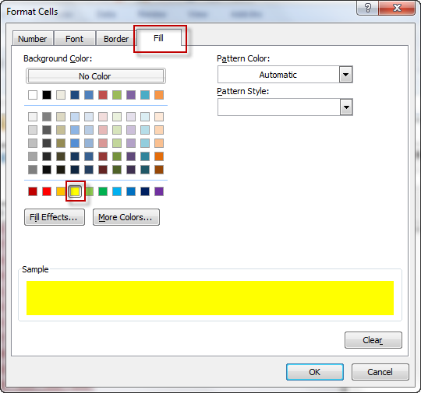This screenshot has height=393, width=421.
Task: Expand the Pattern Style dropdown arrow
Action: click(x=346, y=107)
